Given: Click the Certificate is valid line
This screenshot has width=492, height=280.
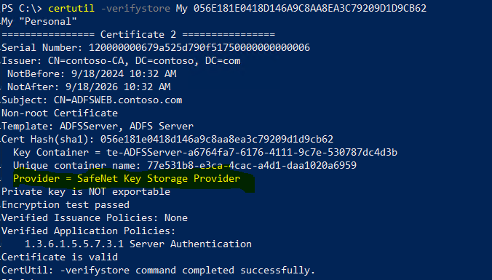Looking at the screenshot, I should point(60,257).
